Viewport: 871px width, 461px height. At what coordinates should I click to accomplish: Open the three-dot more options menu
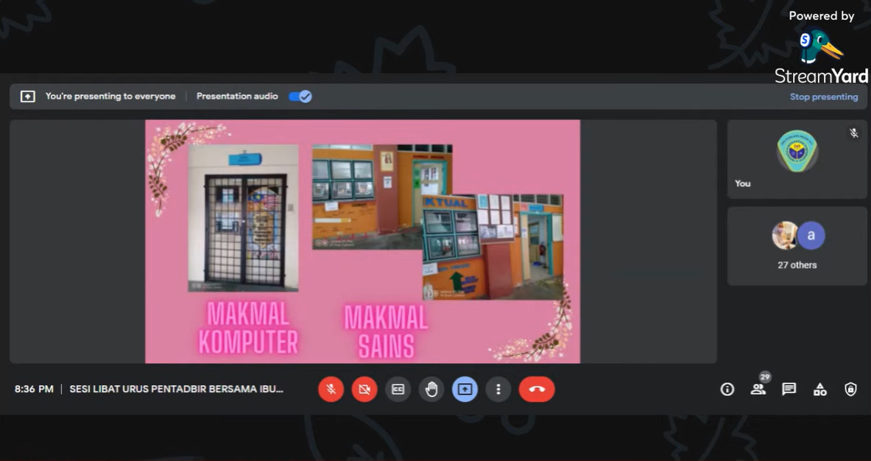(x=498, y=389)
